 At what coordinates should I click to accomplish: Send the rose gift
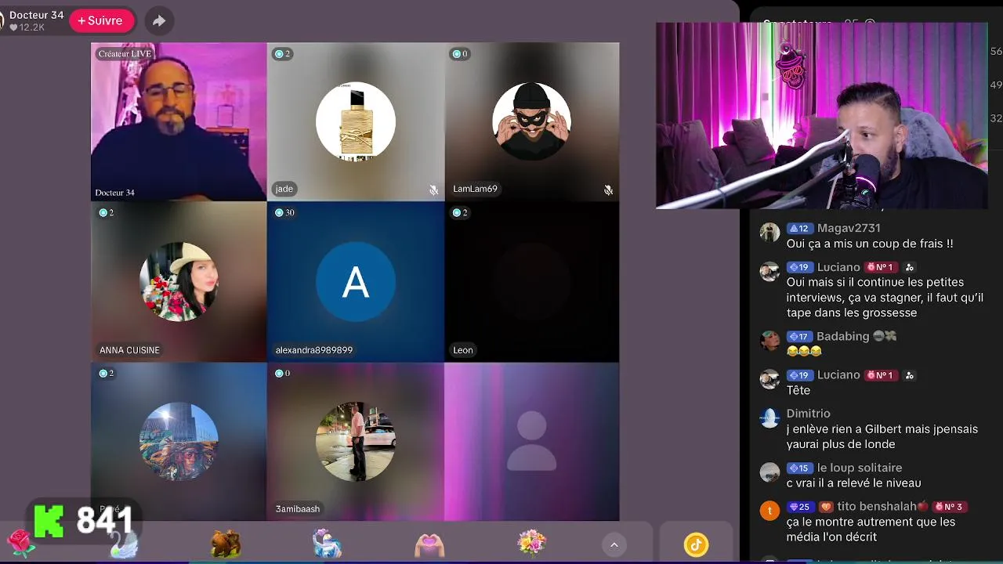tap(20, 543)
